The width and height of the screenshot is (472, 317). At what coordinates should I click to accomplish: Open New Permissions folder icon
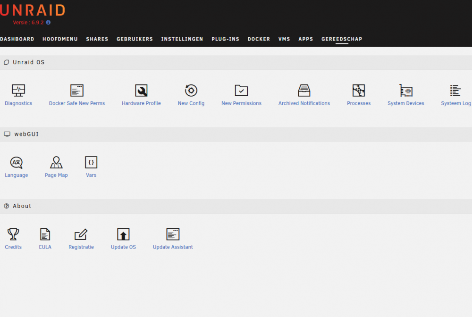pos(241,90)
